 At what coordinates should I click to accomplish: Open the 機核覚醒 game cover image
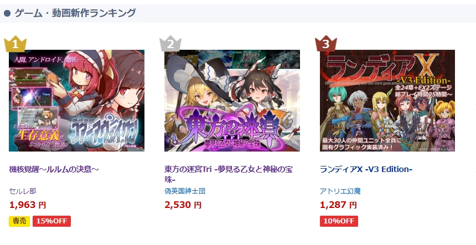[x=76, y=101]
